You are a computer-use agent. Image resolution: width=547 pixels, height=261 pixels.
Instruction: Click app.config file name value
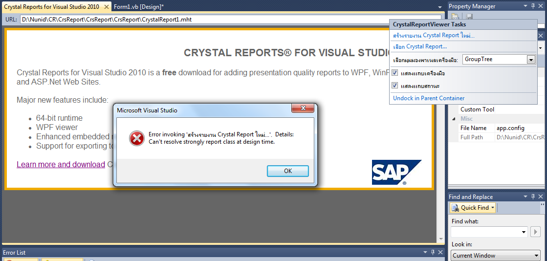pos(510,128)
